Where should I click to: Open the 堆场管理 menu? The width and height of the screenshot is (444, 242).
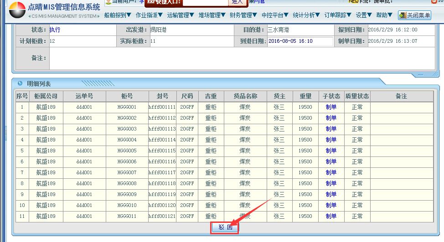click(212, 15)
